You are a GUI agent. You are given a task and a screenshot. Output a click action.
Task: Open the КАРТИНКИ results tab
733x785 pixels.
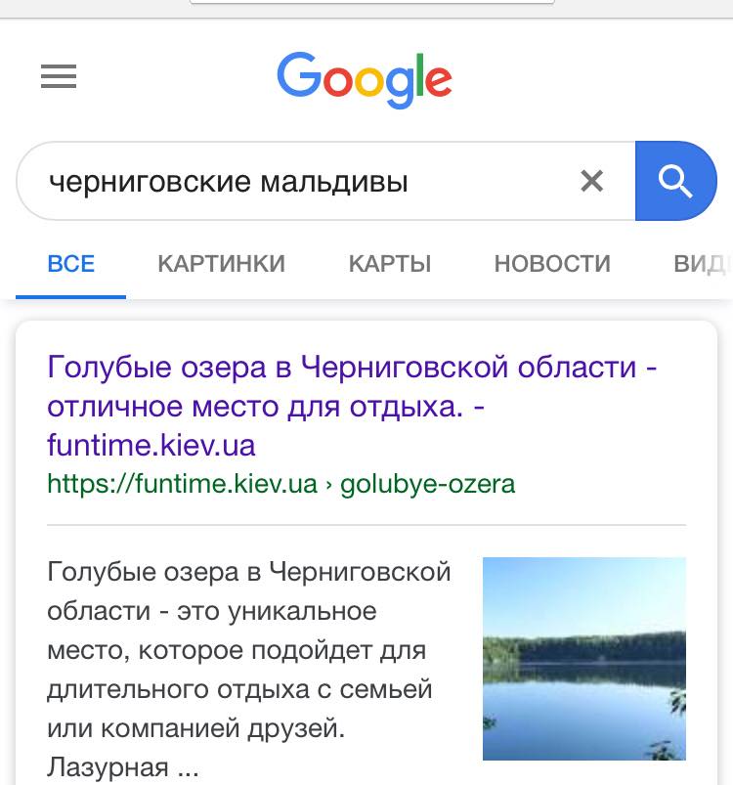(x=221, y=263)
